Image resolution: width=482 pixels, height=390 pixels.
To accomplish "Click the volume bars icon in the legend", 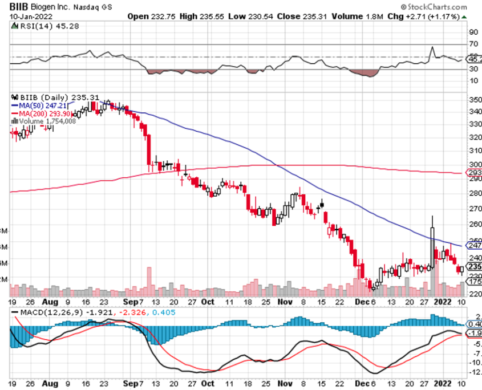I will (15, 121).
